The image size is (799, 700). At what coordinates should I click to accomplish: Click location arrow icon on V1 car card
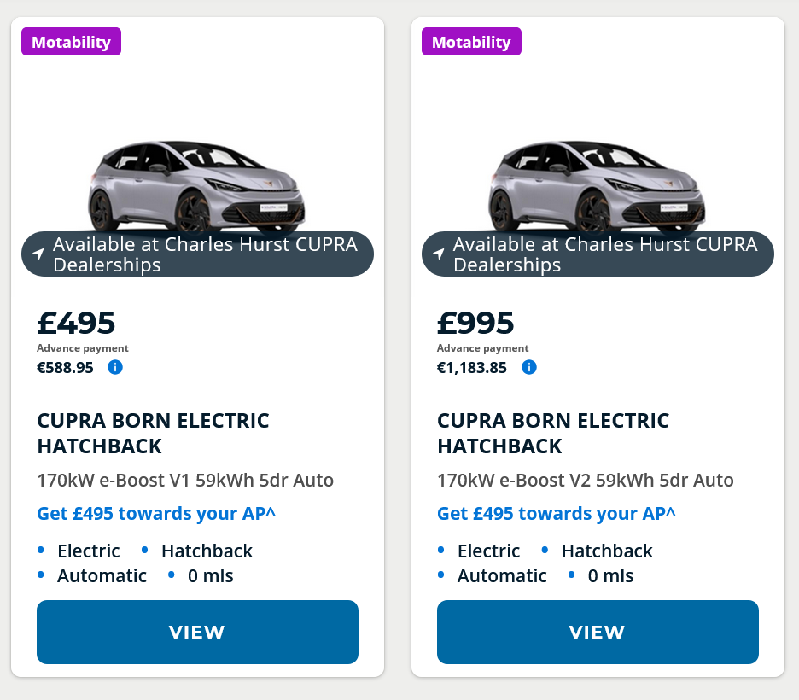pos(38,254)
